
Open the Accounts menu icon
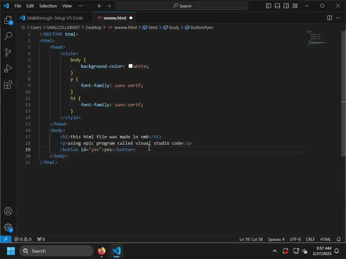8,211
